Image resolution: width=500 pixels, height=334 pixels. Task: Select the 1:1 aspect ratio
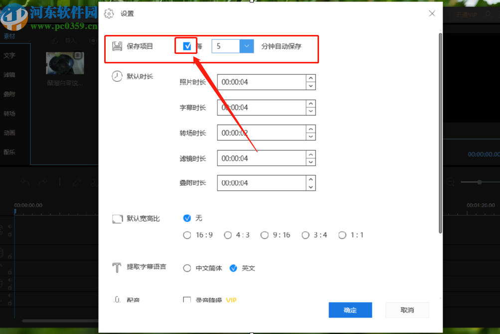pyautogui.click(x=342, y=235)
